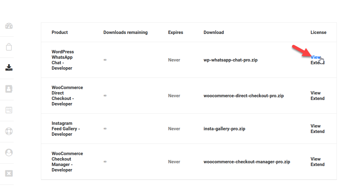This screenshot has height=196, width=349.
Task: Open the orders shopping bag icon
Action: [9, 47]
